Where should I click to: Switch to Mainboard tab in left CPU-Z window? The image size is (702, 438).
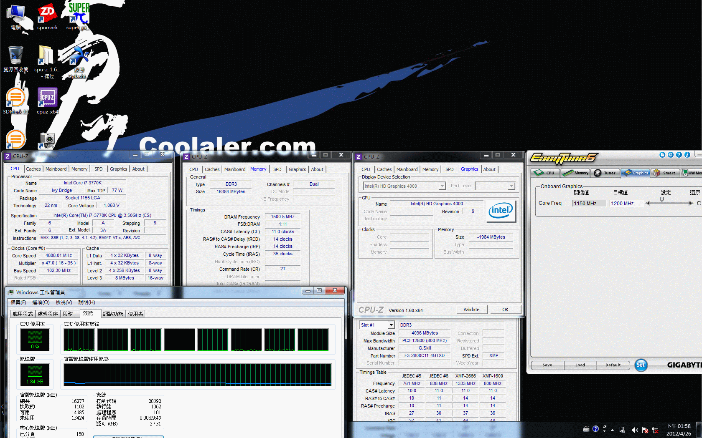(x=56, y=169)
